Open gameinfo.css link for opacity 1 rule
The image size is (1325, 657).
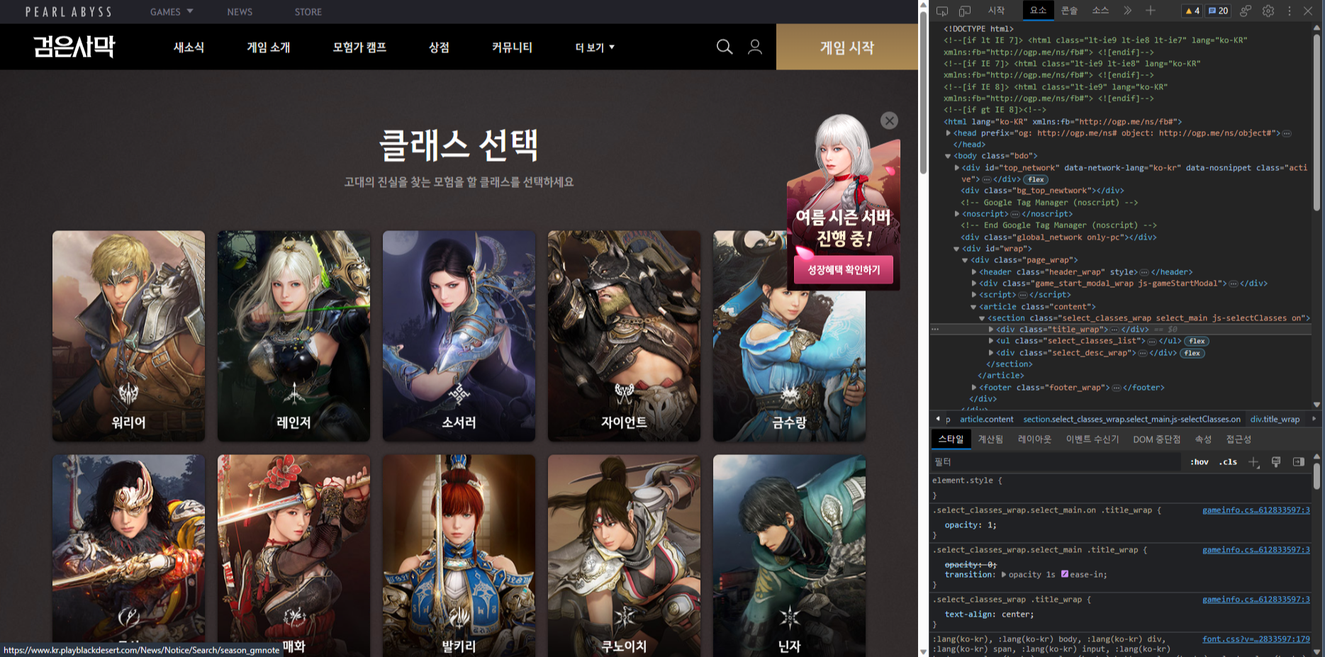[1256, 510]
